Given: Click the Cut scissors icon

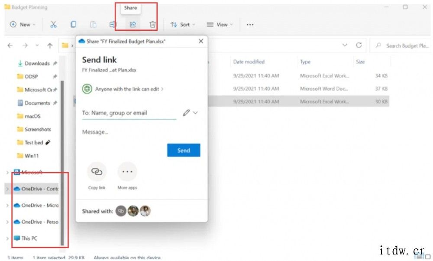Looking at the screenshot, I should coord(53,24).
